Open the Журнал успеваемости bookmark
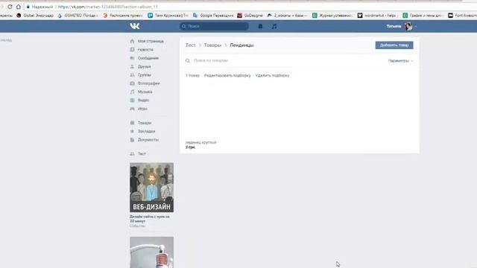 pos(332,15)
